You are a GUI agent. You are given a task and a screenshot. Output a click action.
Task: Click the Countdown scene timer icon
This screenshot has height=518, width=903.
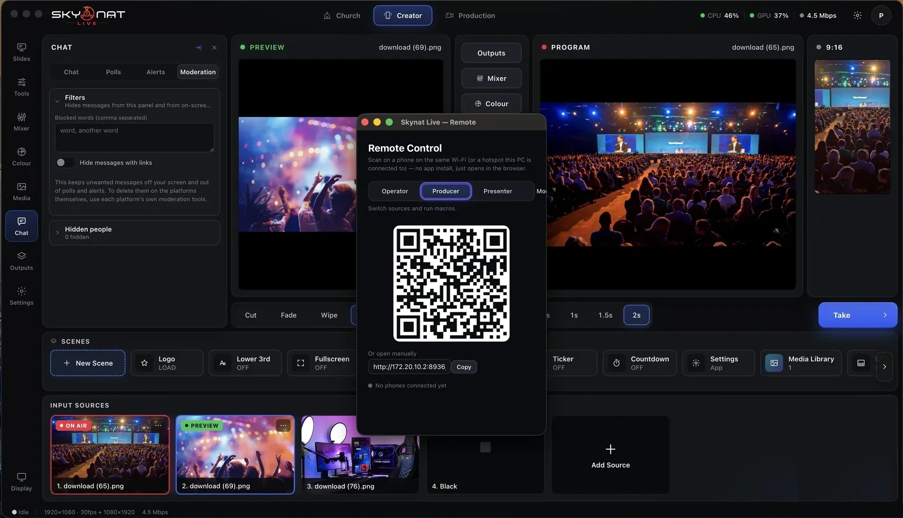click(x=617, y=363)
